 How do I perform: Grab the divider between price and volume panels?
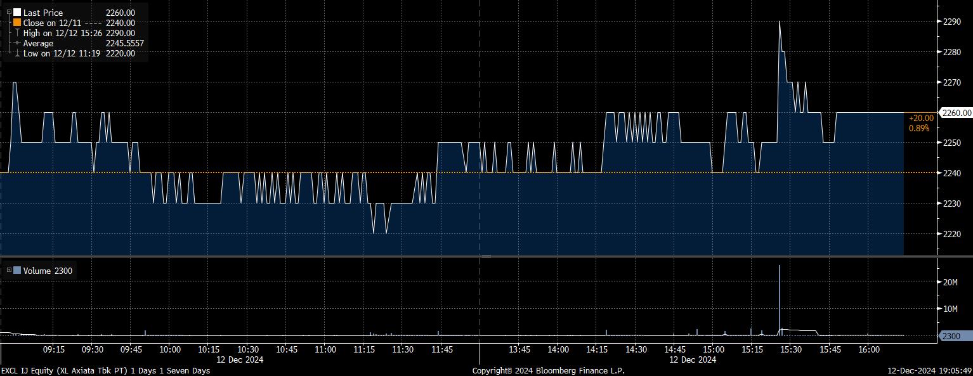click(x=486, y=256)
